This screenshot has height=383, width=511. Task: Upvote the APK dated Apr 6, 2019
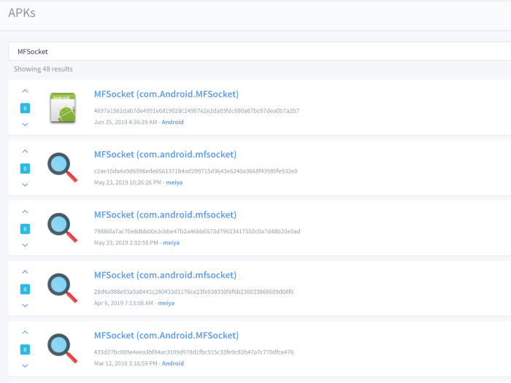tap(25, 272)
